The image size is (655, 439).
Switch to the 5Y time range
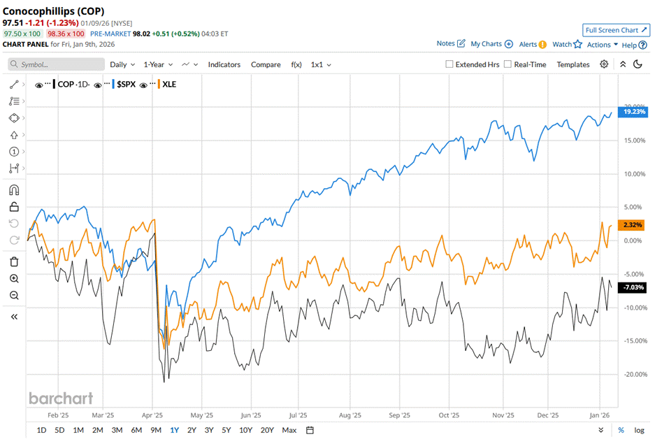226,430
